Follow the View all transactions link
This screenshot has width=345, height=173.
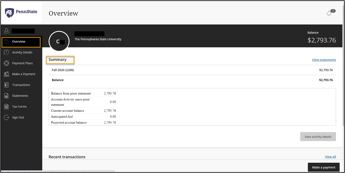330,157
